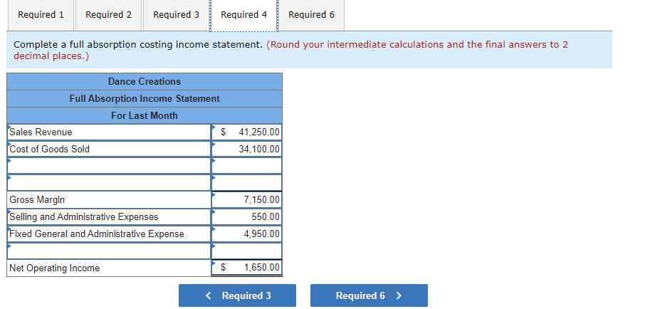Open the first empty label cell below Cost of Goods Sold
The height and width of the screenshot is (309, 660).
109,166
